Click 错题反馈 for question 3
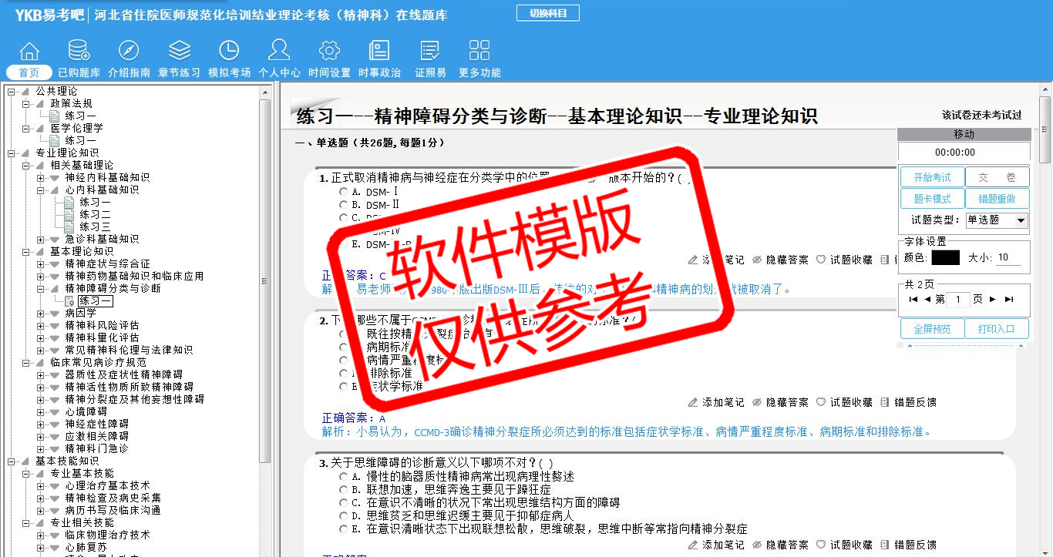The height and width of the screenshot is (557, 1053). [x=908, y=545]
